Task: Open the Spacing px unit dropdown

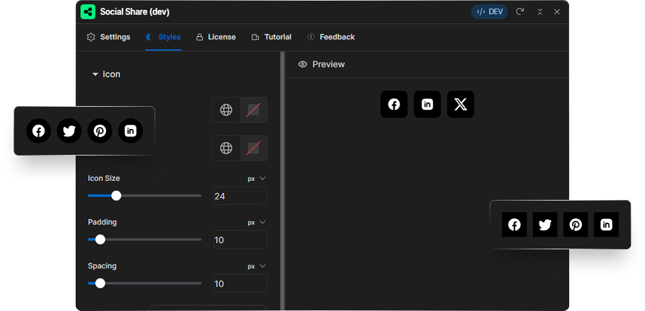Action: pos(257,267)
